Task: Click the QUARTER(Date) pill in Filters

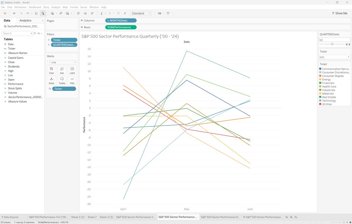Action: (x=64, y=45)
